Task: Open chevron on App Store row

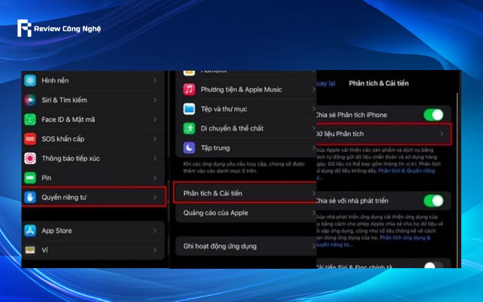Action: [155, 231]
